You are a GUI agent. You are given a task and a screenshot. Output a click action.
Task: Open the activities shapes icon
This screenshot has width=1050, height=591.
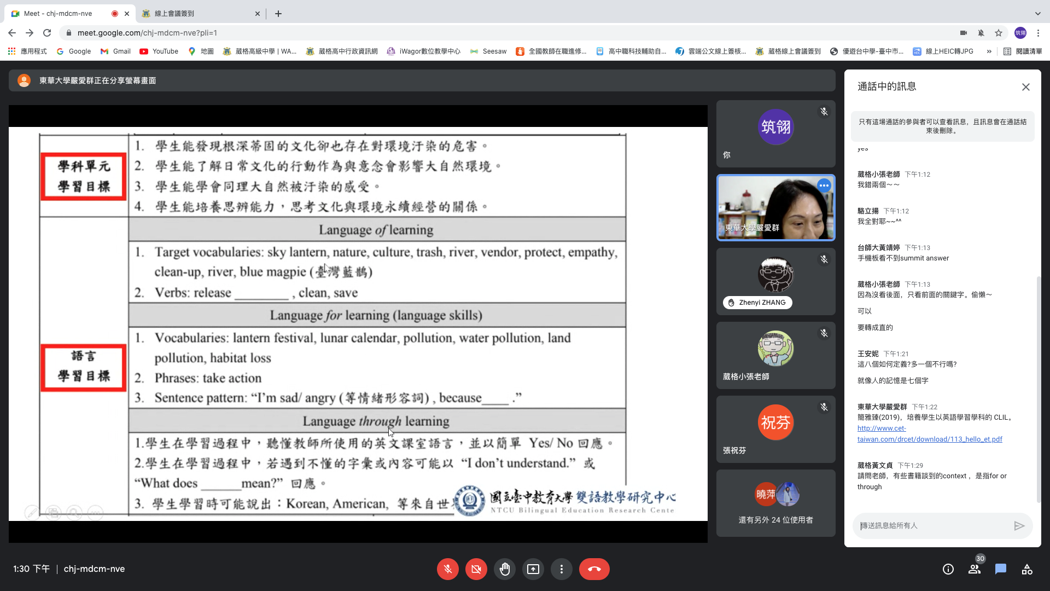(x=1027, y=569)
